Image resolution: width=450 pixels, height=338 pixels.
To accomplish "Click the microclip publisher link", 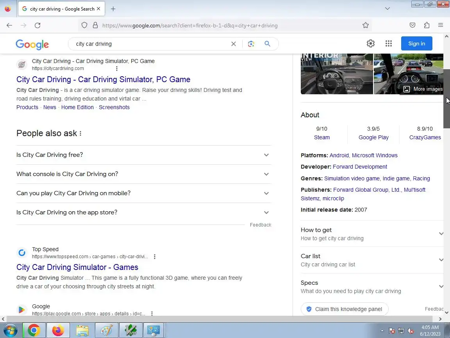I will (333, 198).
